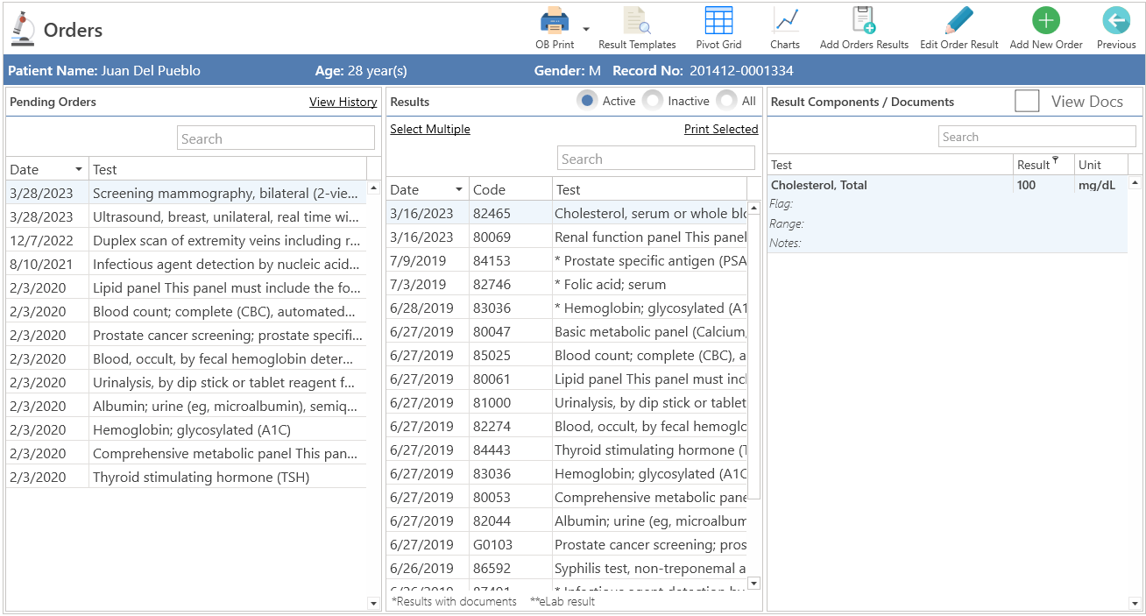
Task: Click the Cholesterol, Total component row
Action: point(947,214)
